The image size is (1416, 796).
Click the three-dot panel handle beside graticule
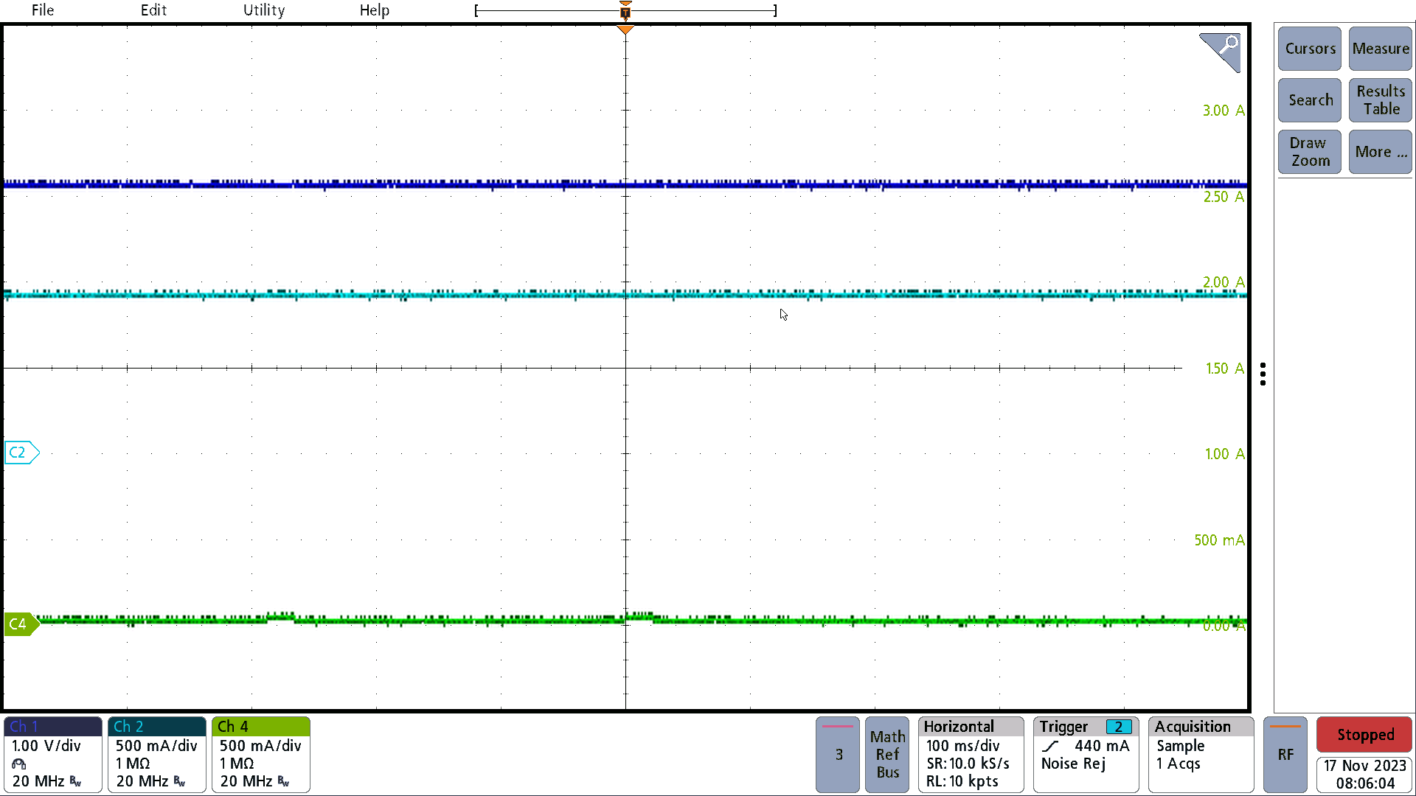click(1263, 374)
